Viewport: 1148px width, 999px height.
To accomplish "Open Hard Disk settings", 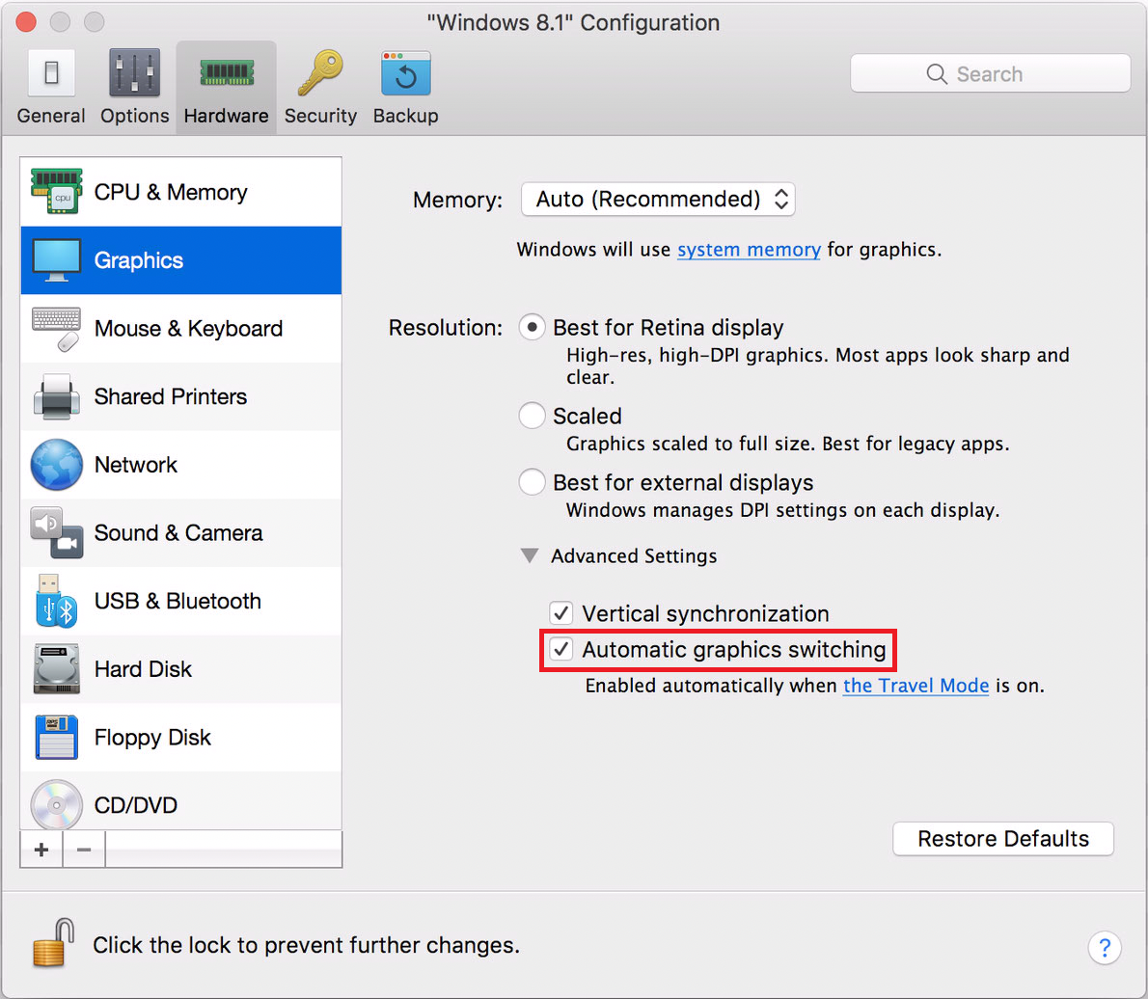I will coord(143,669).
